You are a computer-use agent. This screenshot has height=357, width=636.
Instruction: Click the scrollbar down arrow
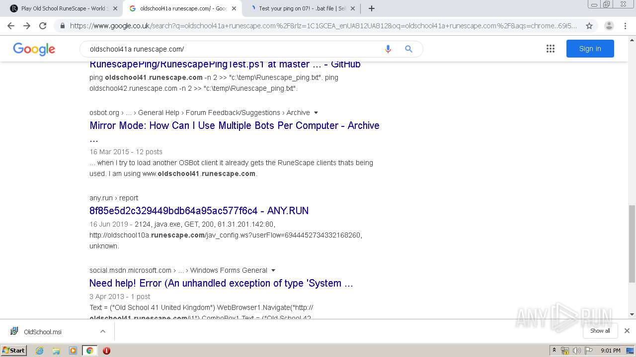click(x=632, y=314)
